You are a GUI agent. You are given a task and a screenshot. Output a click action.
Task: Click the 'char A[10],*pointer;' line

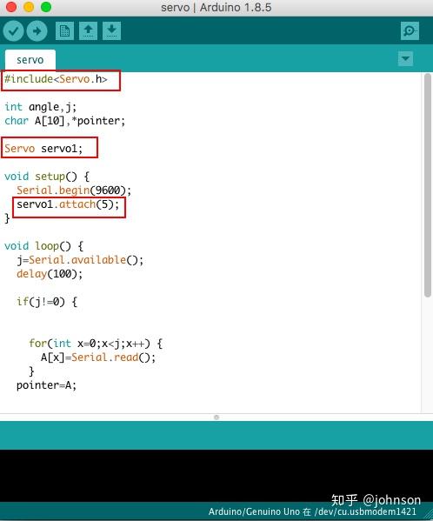64,121
